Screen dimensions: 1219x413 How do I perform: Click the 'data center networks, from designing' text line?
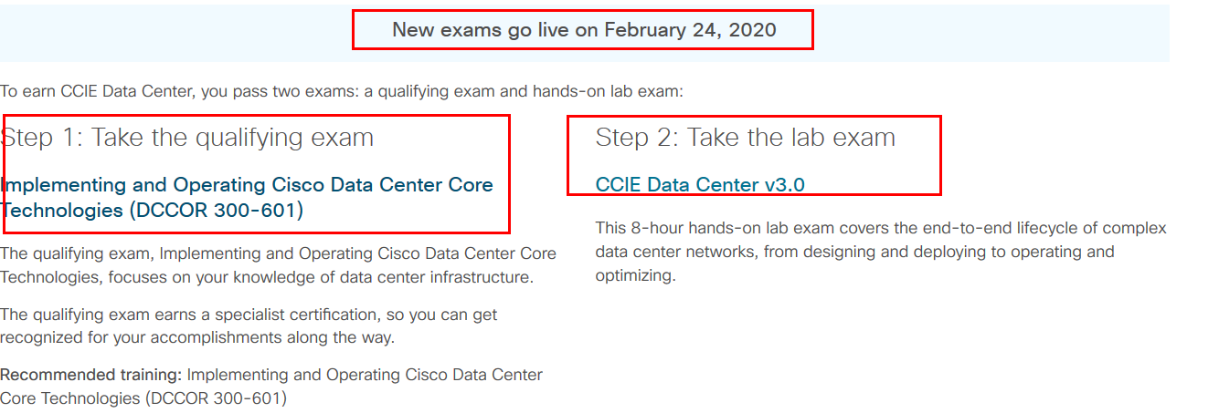click(855, 252)
